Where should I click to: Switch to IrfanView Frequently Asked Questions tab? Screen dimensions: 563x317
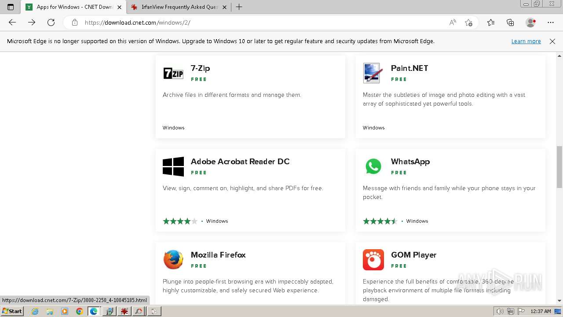tap(179, 7)
